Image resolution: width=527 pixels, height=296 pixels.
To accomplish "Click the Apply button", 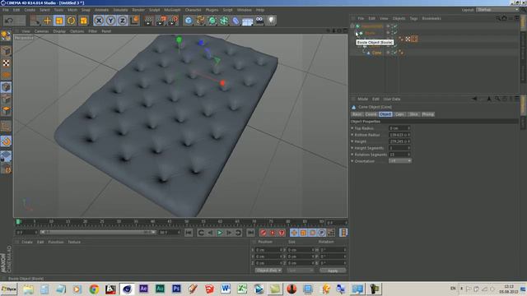I will [333, 271].
